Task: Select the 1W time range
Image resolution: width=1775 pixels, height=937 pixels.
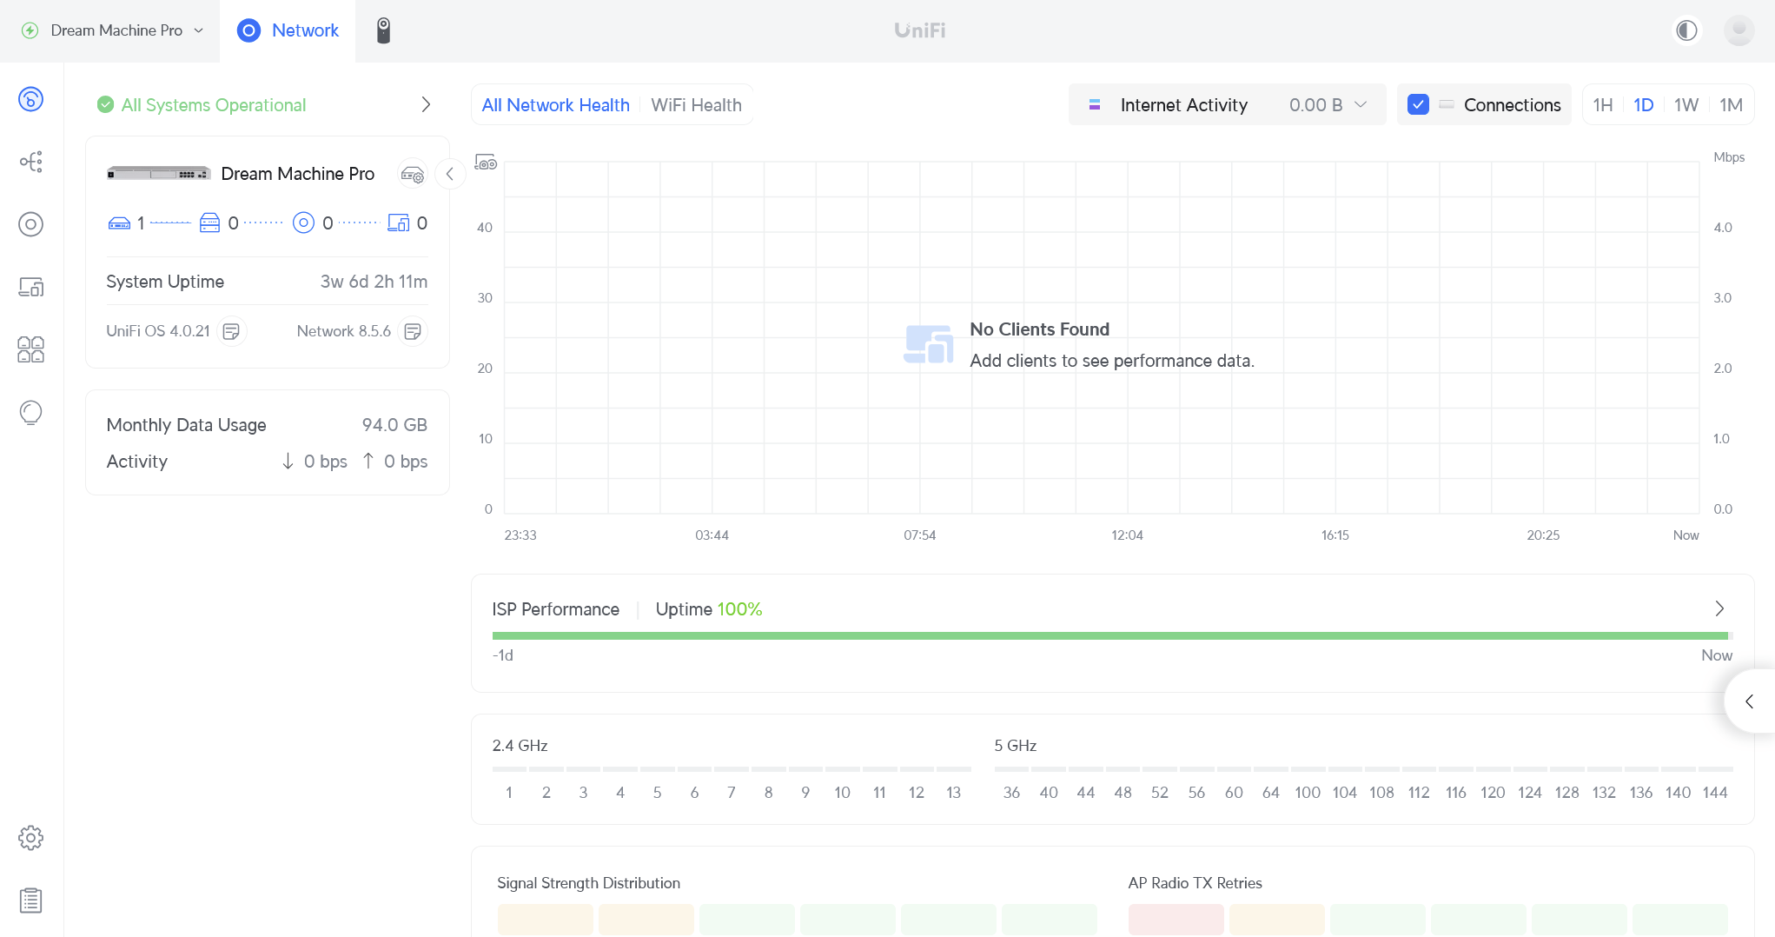Action: point(1686,105)
